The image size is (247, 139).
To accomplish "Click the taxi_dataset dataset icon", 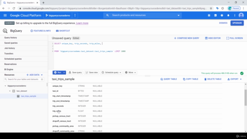I will point(14,91).
